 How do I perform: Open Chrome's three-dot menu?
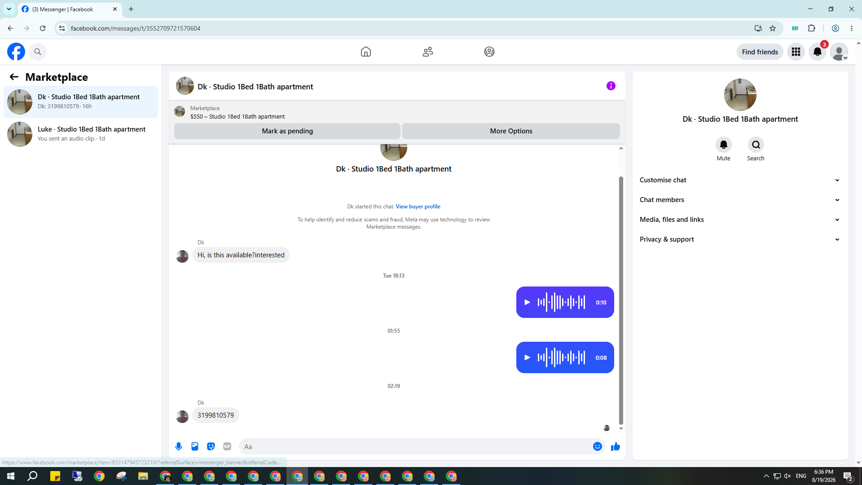click(x=852, y=28)
